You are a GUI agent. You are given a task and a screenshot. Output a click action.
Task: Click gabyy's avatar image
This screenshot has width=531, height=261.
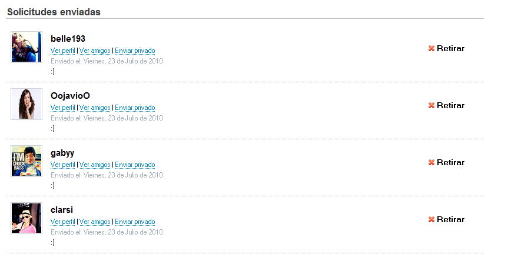pos(26,161)
